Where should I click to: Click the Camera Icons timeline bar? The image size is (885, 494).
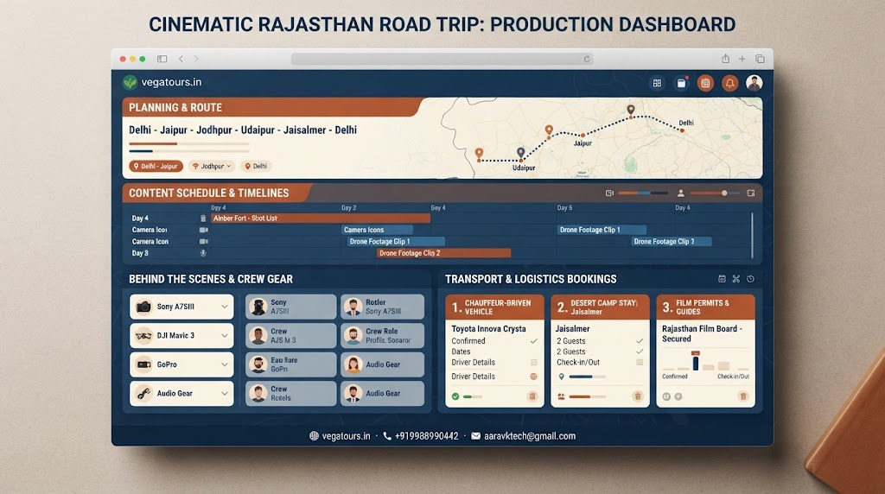coord(377,230)
